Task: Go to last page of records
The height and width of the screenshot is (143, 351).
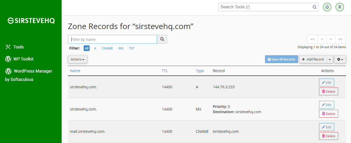Action: coord(341,39)
